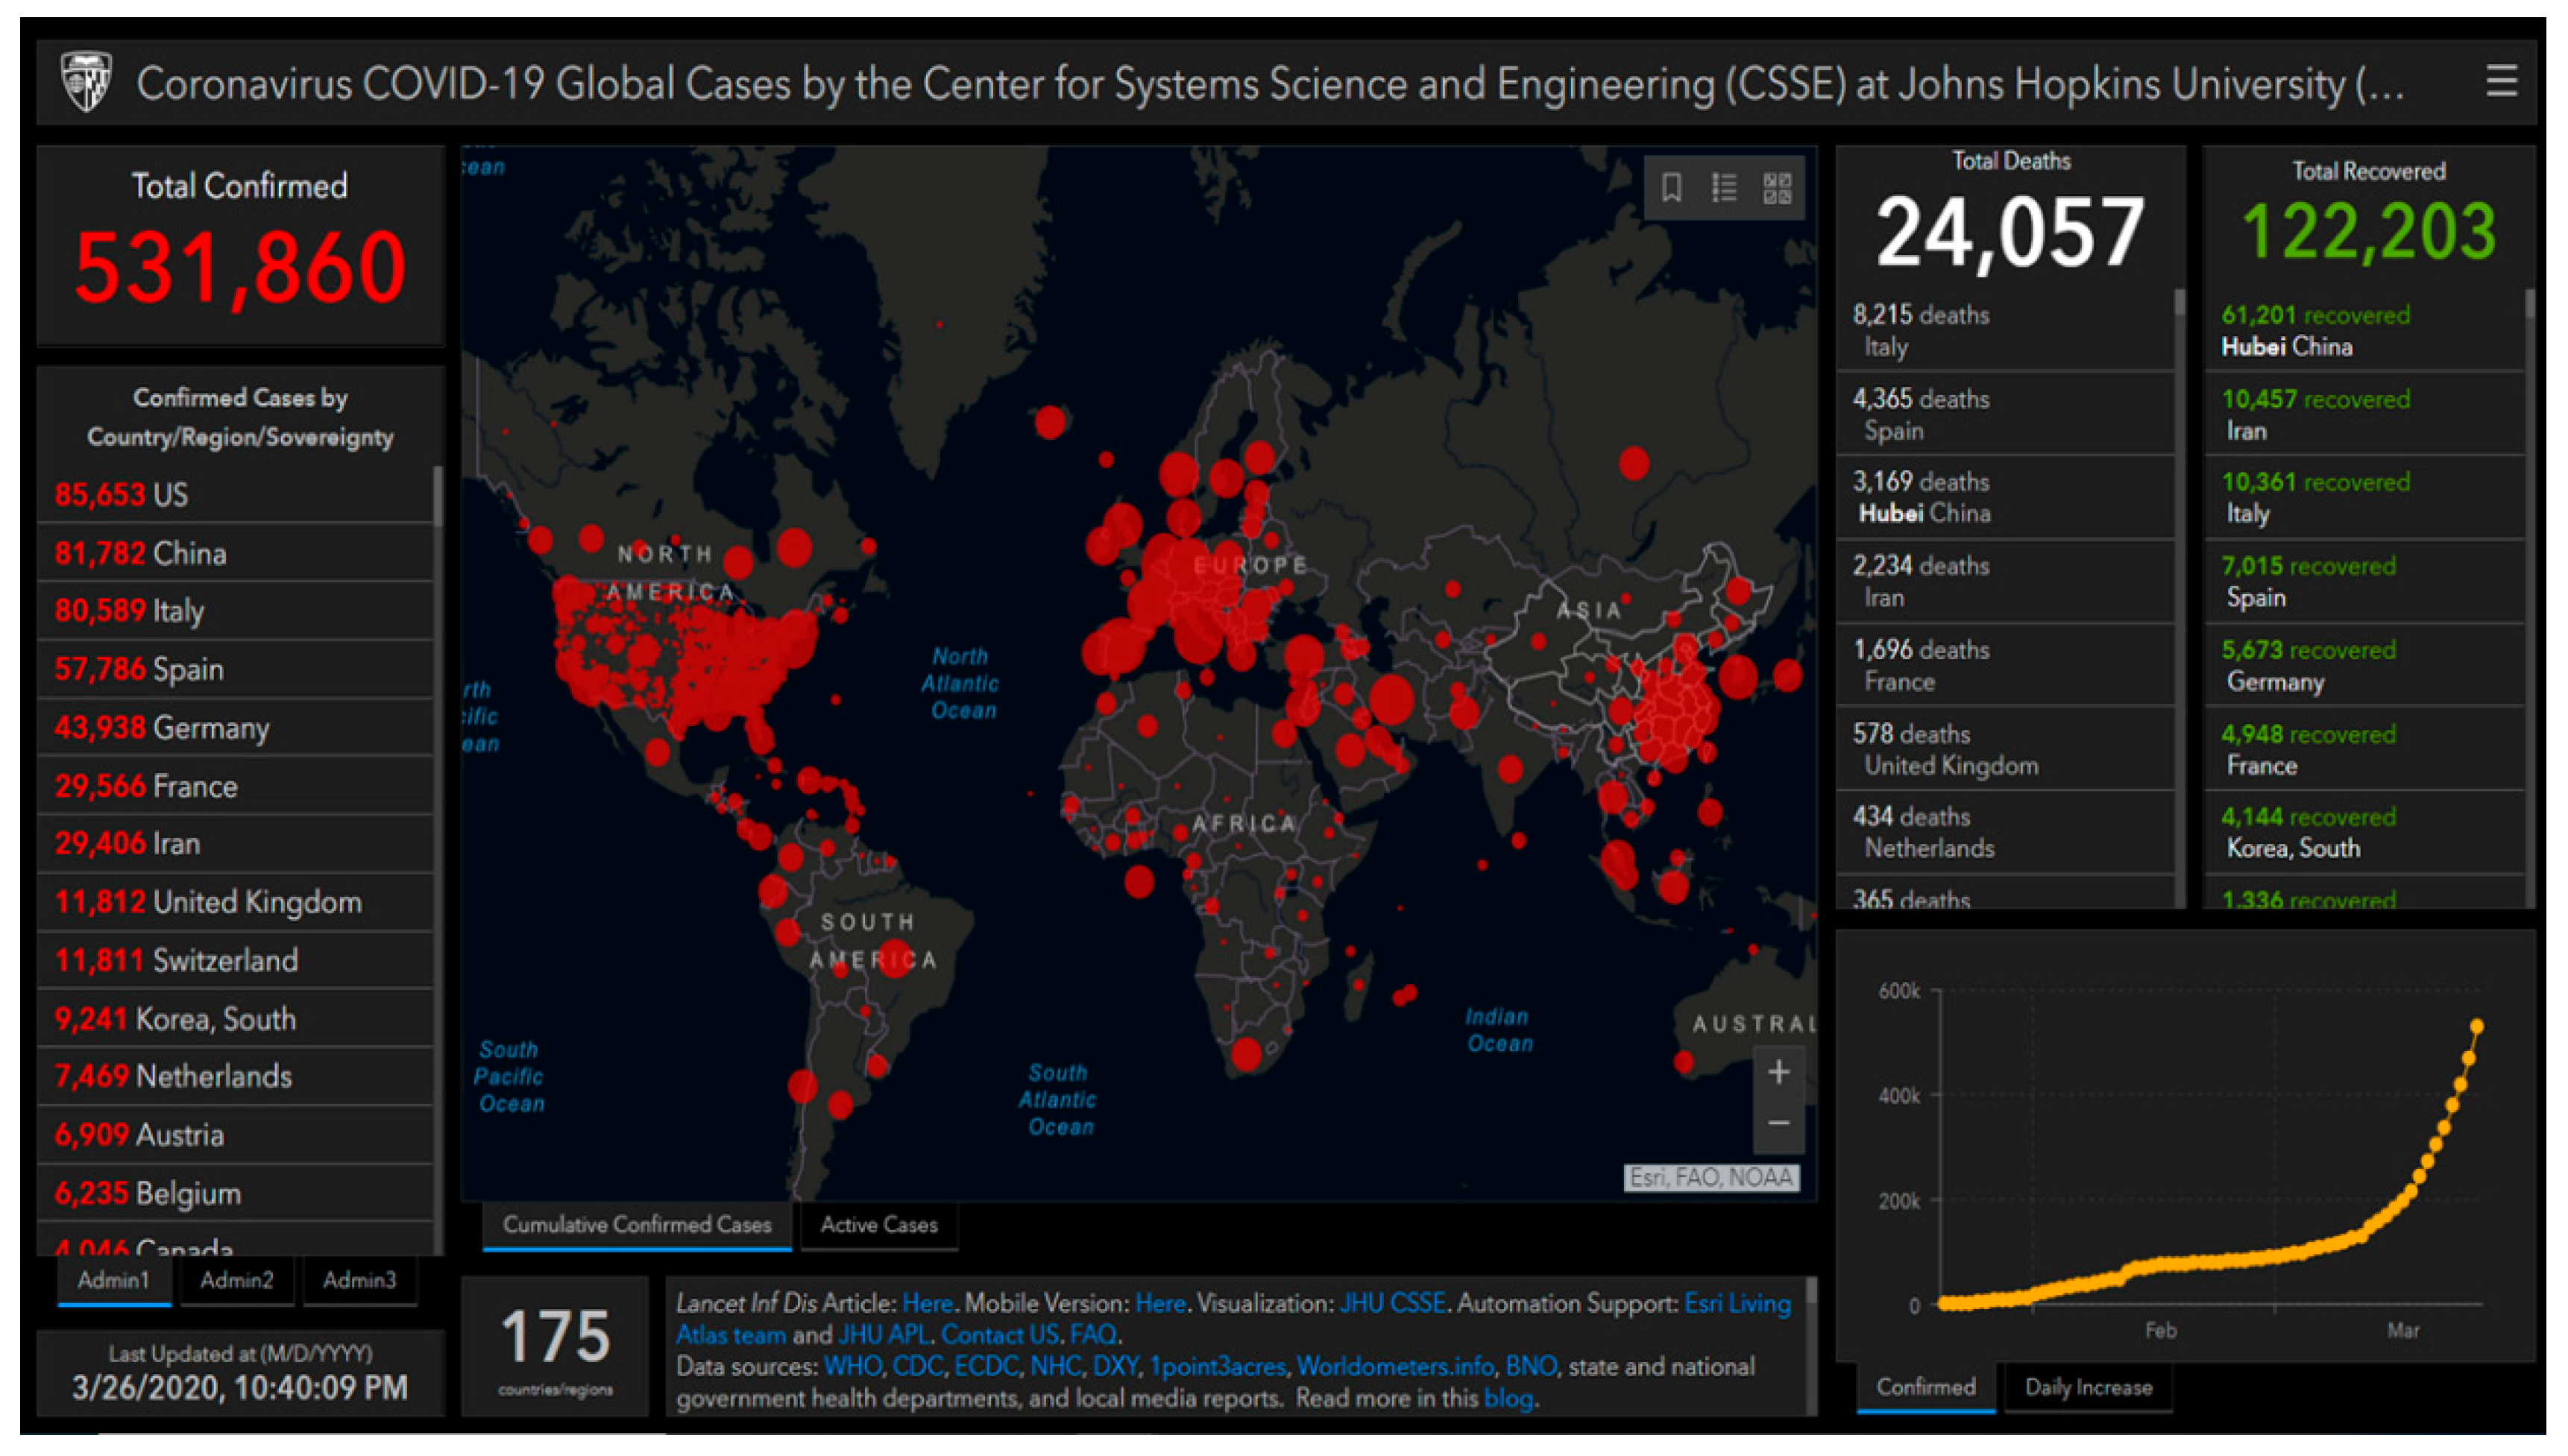Click the Contact US link
The width and height of the screenshot is (2568, 1456).
point(999,1335)
